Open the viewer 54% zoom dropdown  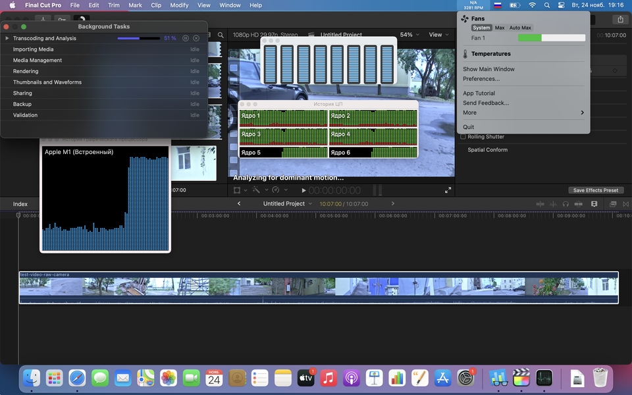click(409, 35)
